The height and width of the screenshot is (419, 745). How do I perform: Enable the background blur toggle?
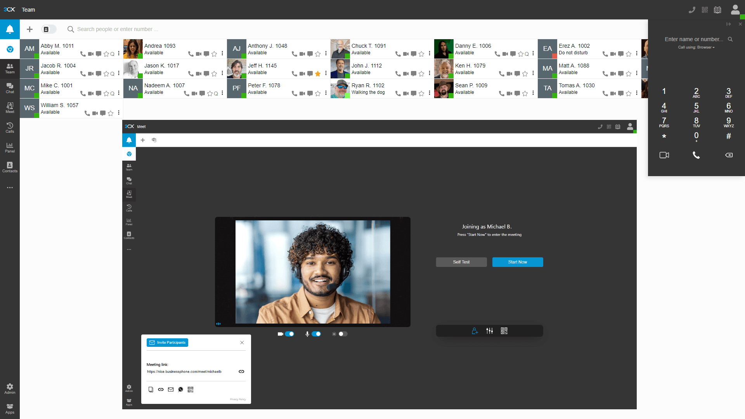click(x=343, y=334)
